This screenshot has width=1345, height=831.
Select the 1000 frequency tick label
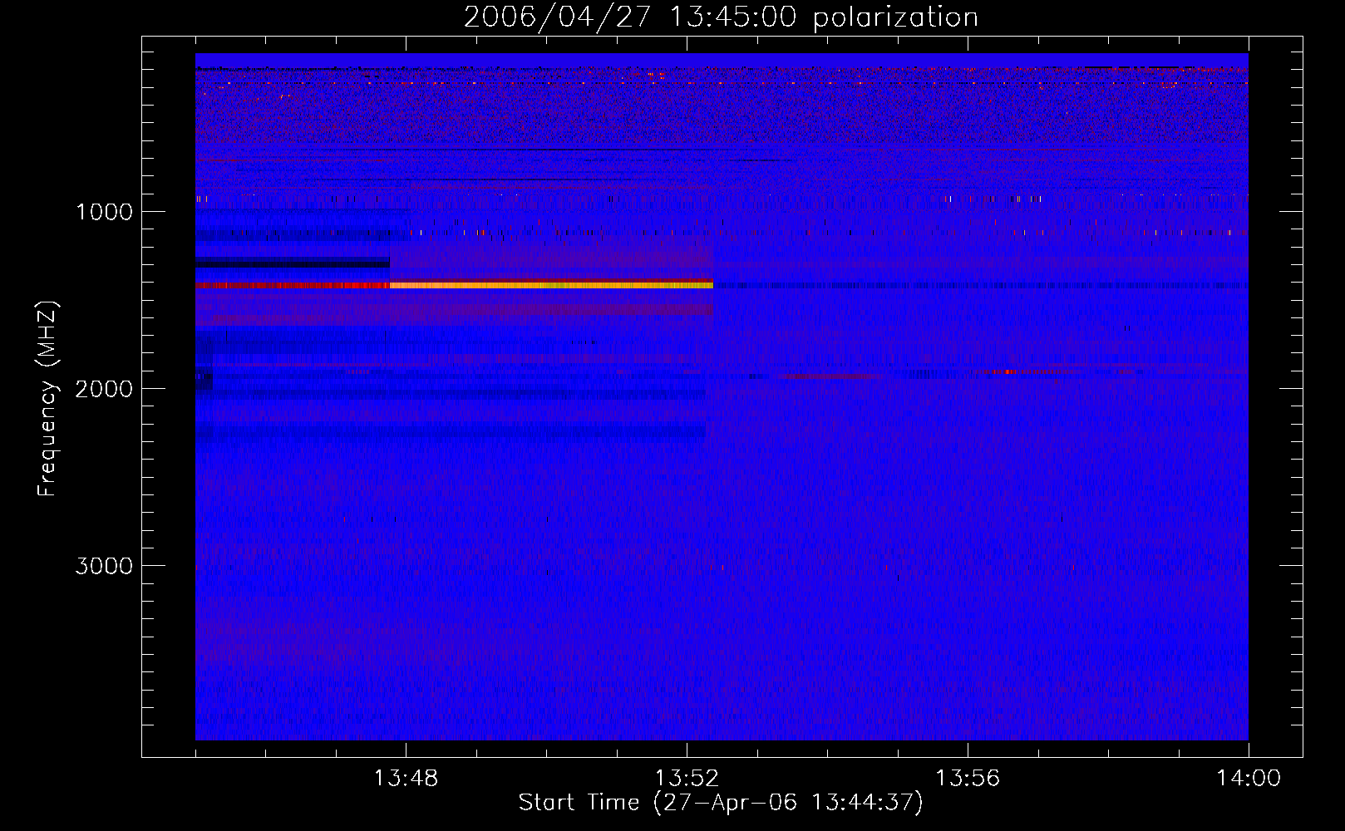click(105, 212)
